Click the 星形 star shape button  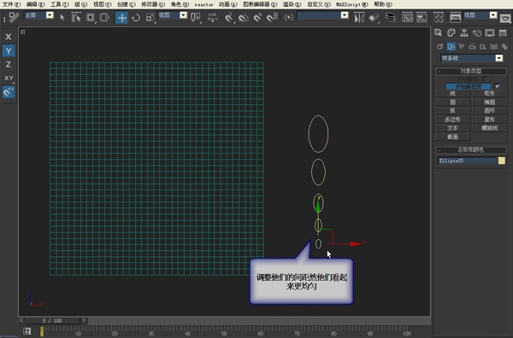click(x=489, y=119)
